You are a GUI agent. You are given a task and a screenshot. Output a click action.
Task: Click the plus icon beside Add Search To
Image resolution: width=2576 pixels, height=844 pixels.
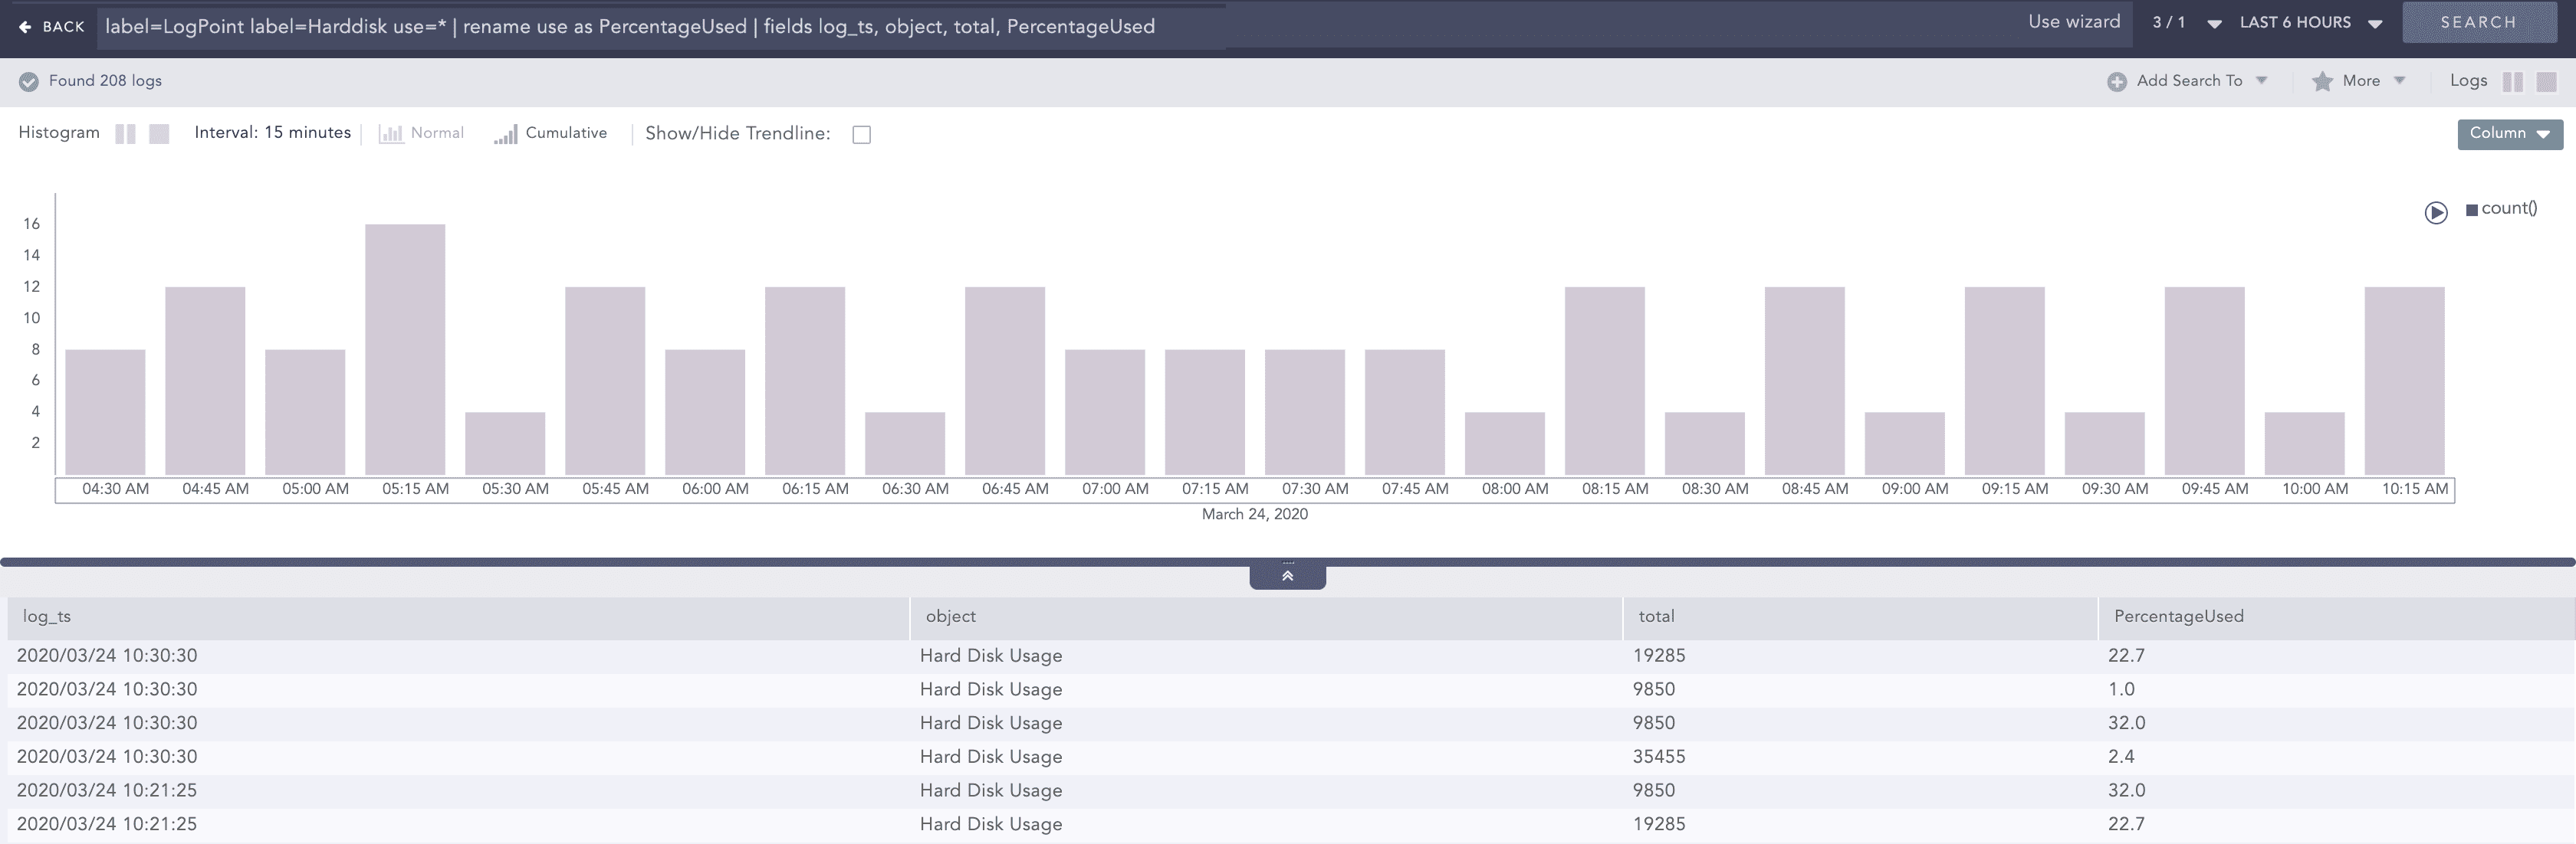[2118, 81]
